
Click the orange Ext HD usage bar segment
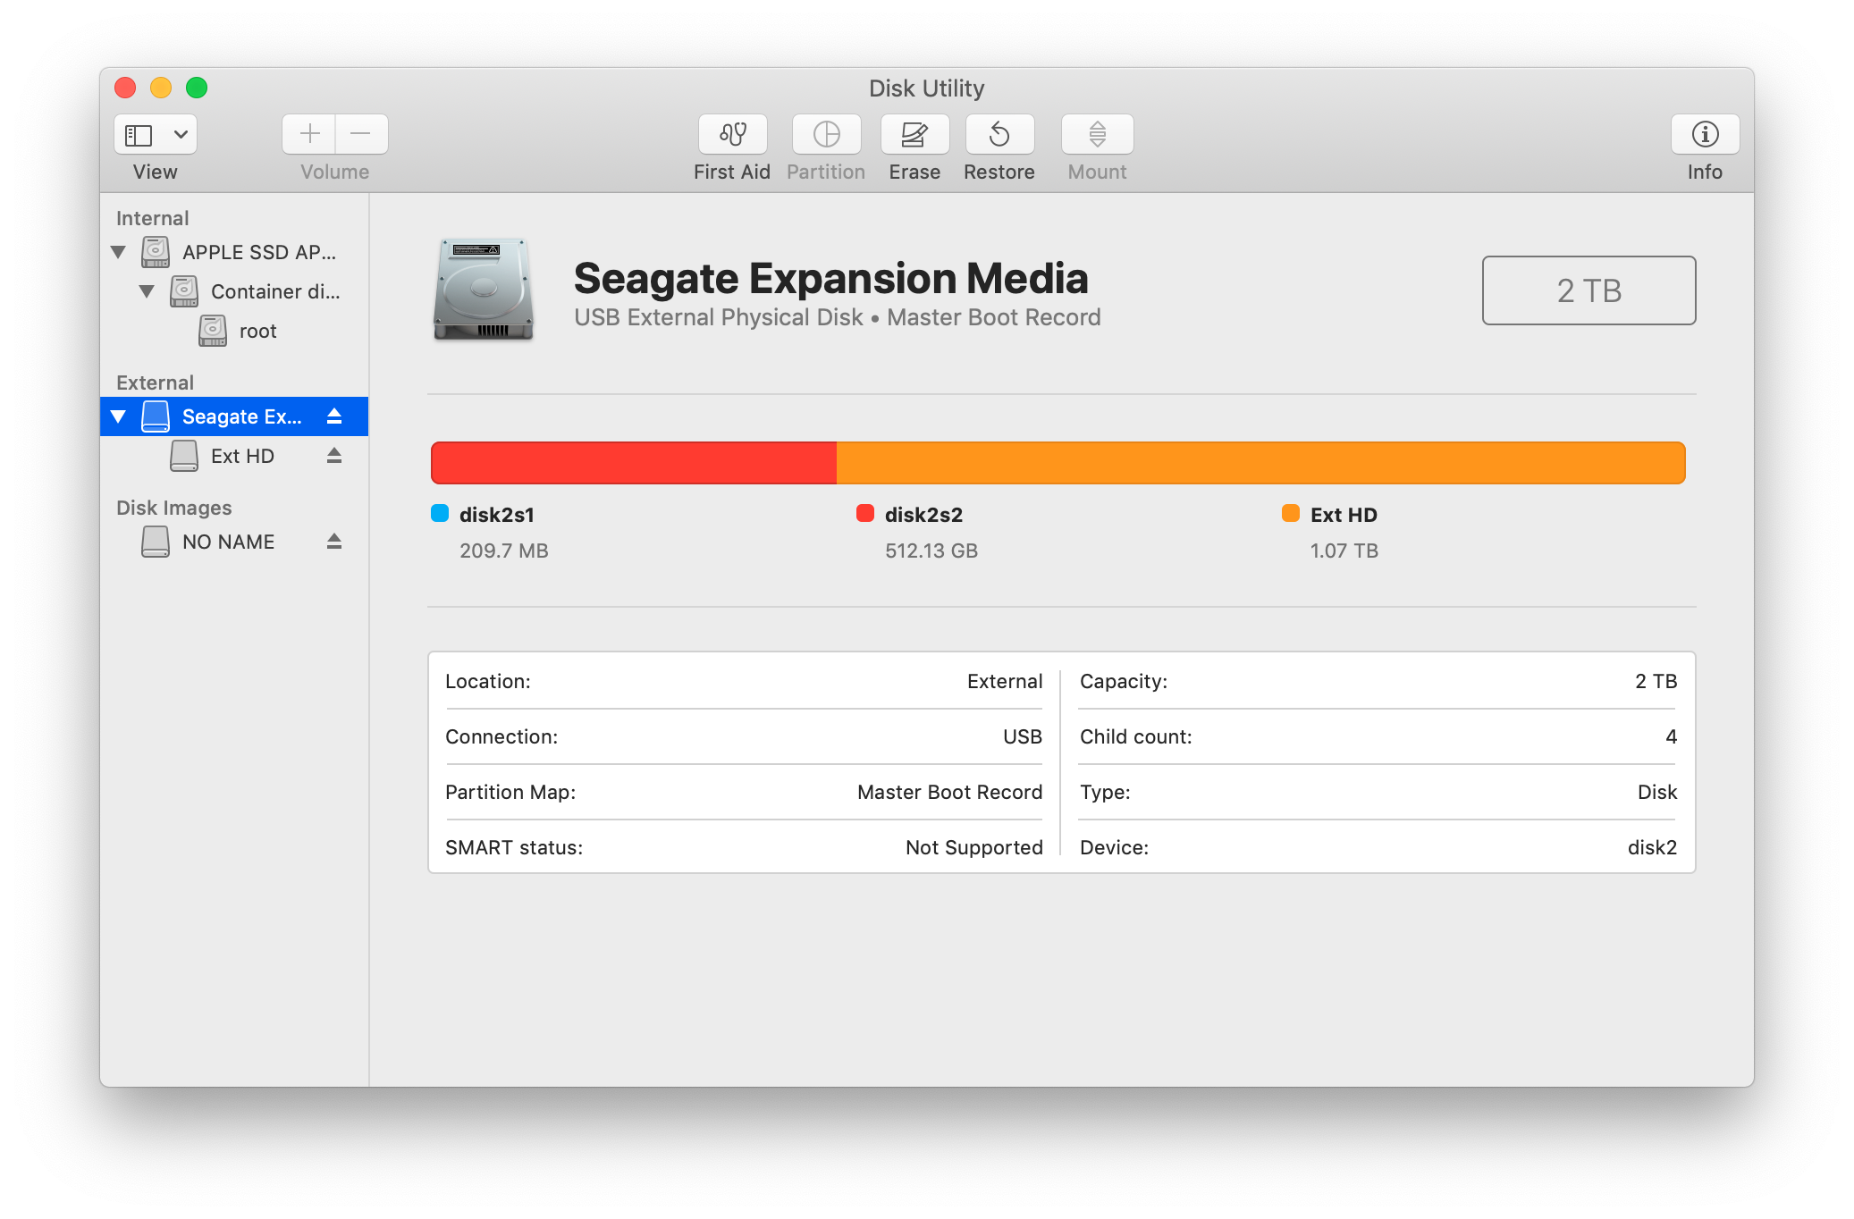(1260, 463)
